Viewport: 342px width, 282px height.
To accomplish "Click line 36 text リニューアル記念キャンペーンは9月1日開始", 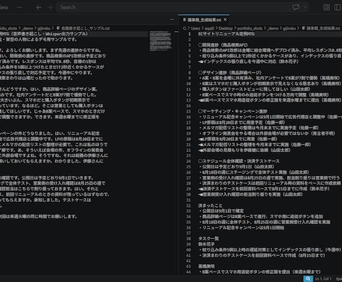I will click(243, 228).
